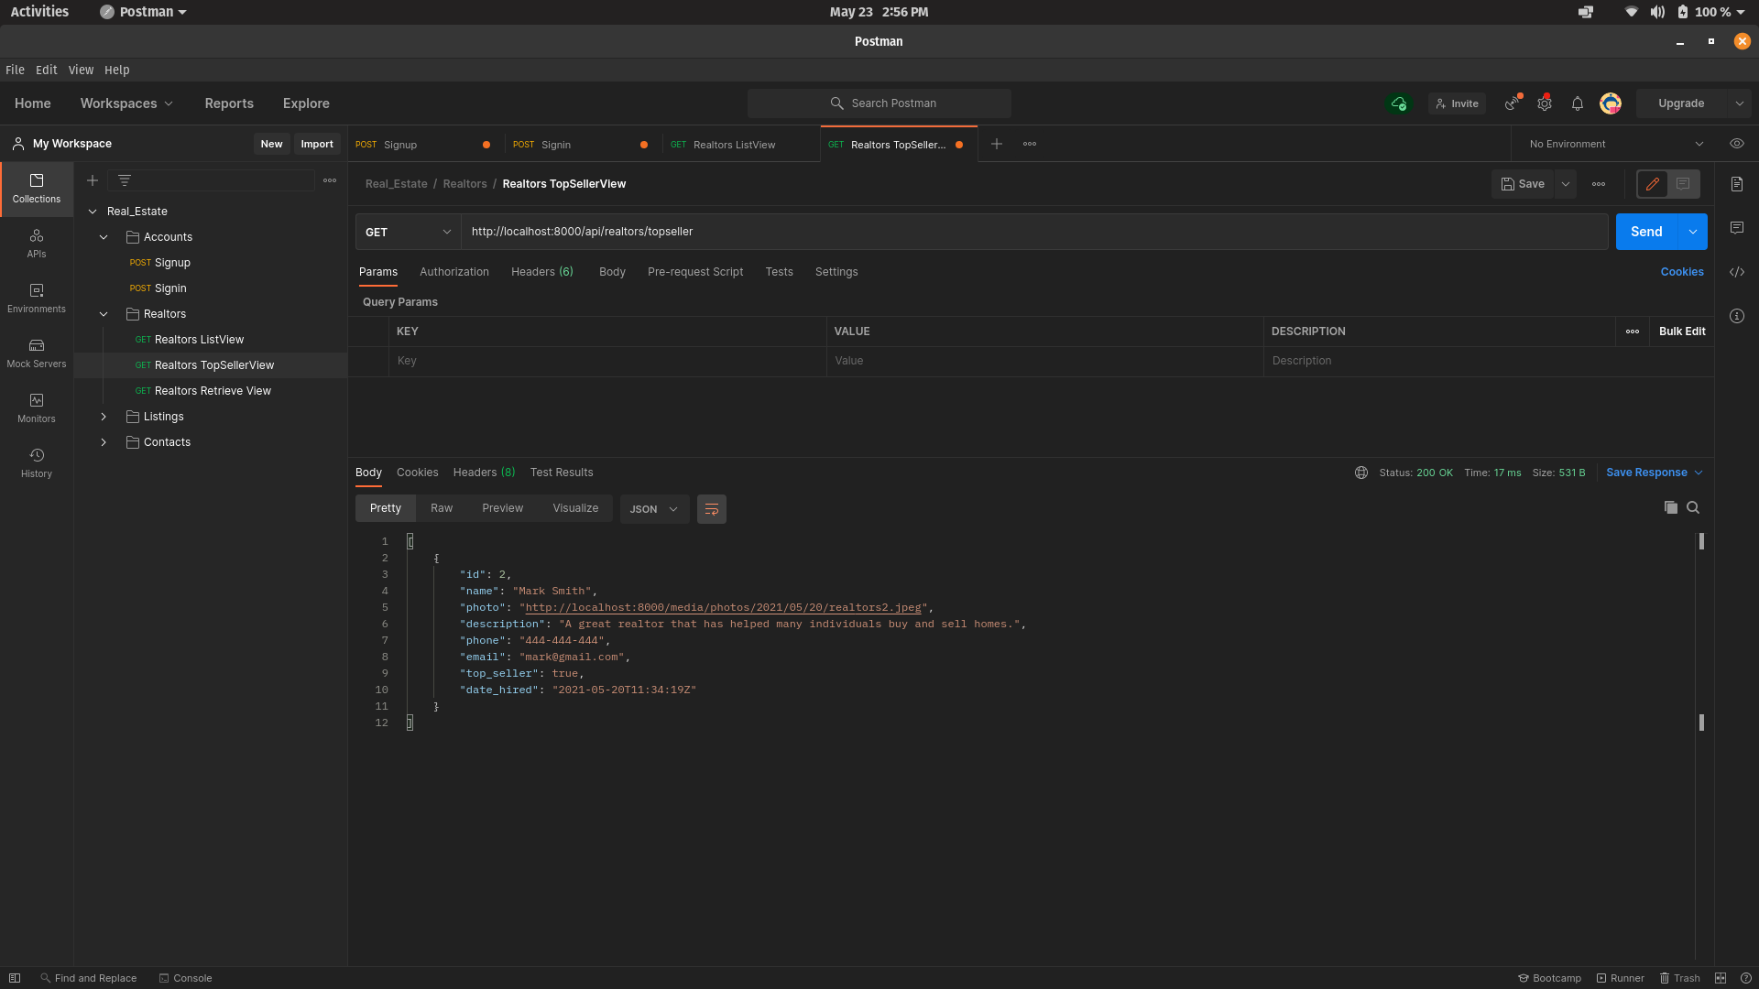
Task: Switch to the Authorization tab
Action: coord(453,272)
